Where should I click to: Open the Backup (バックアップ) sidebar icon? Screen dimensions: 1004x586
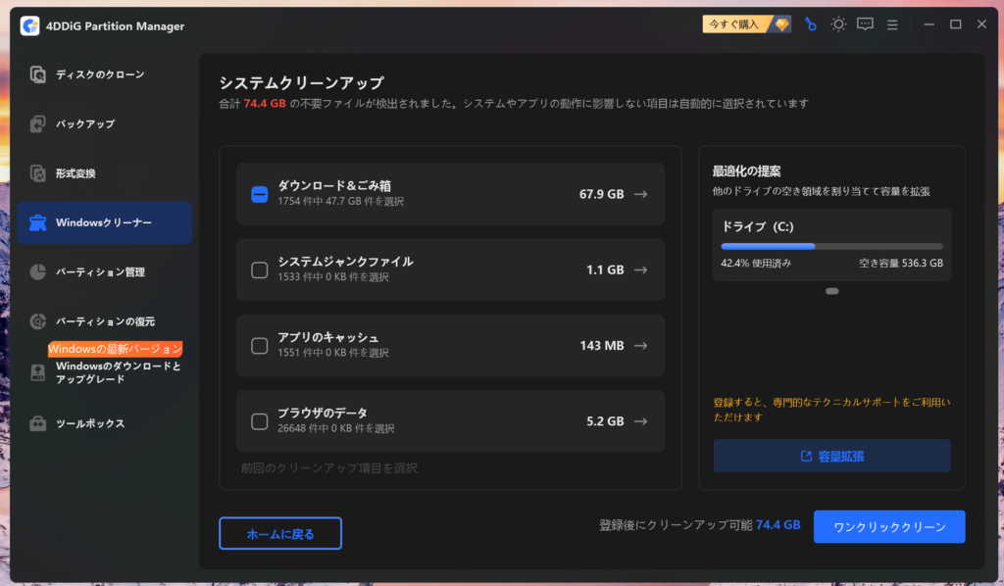(38, 124)
